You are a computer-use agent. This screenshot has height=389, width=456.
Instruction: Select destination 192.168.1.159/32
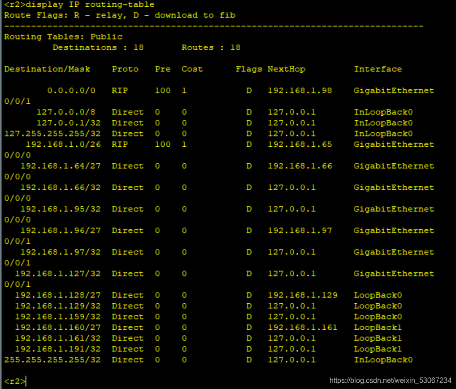pyautogui.click(x=58, y=317)
